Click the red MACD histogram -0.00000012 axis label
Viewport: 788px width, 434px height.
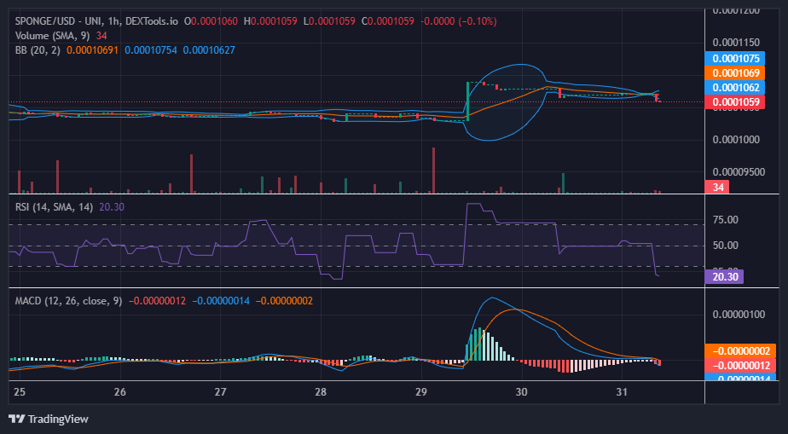pos(741,365)
